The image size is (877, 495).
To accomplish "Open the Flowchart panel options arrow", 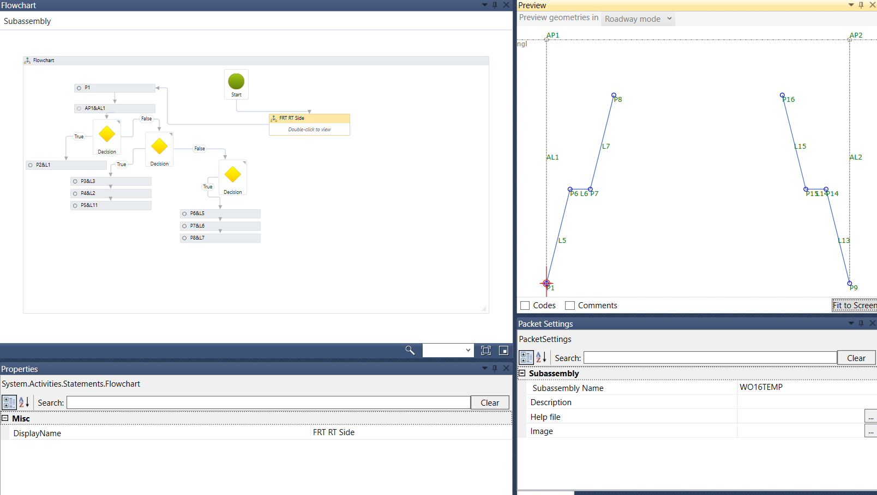I will (485, 5).
